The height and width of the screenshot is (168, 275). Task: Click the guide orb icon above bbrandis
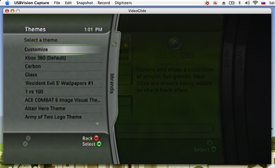pos(114,44)
